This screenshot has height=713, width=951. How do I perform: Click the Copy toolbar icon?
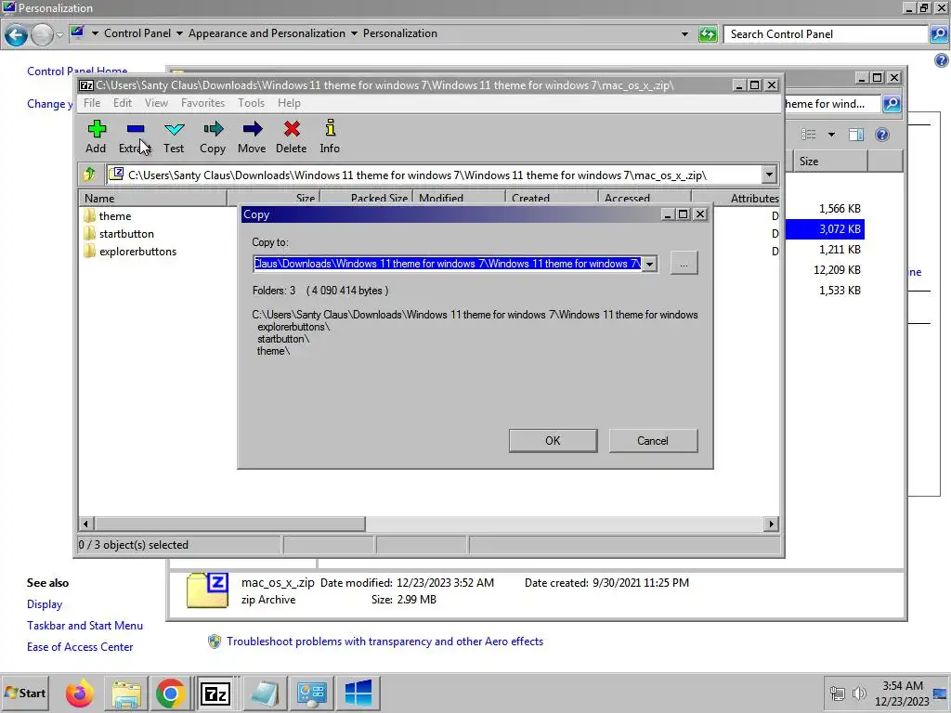click(x=213, y=136)
